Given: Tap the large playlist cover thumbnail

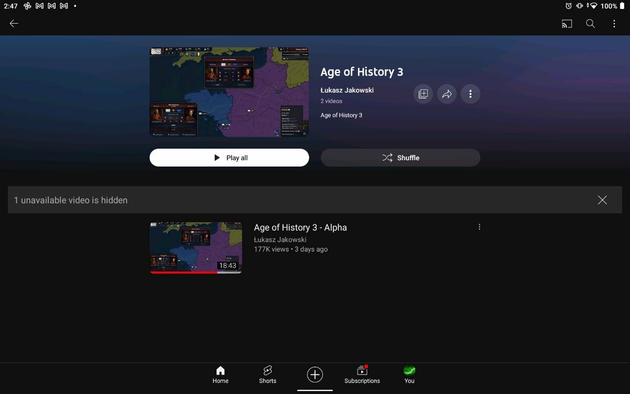Looking at the screenshot, I should (x=229, y=92).
